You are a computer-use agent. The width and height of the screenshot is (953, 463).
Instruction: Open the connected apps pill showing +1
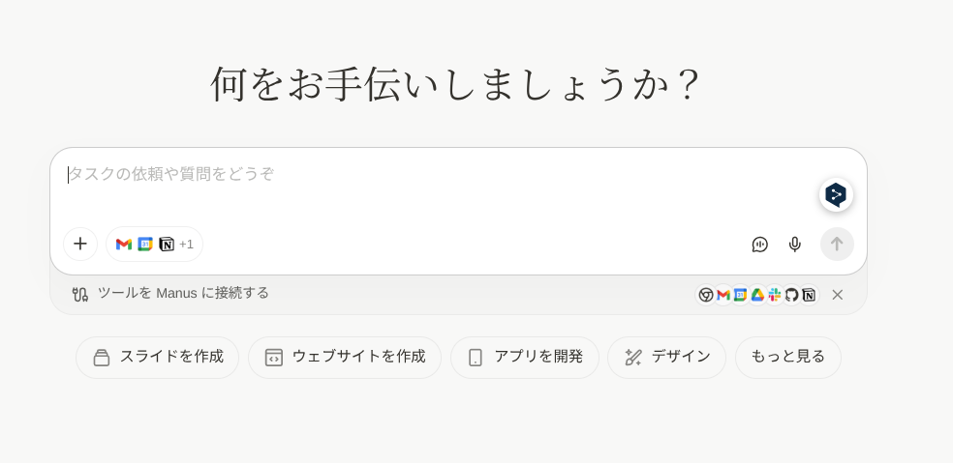155,245
